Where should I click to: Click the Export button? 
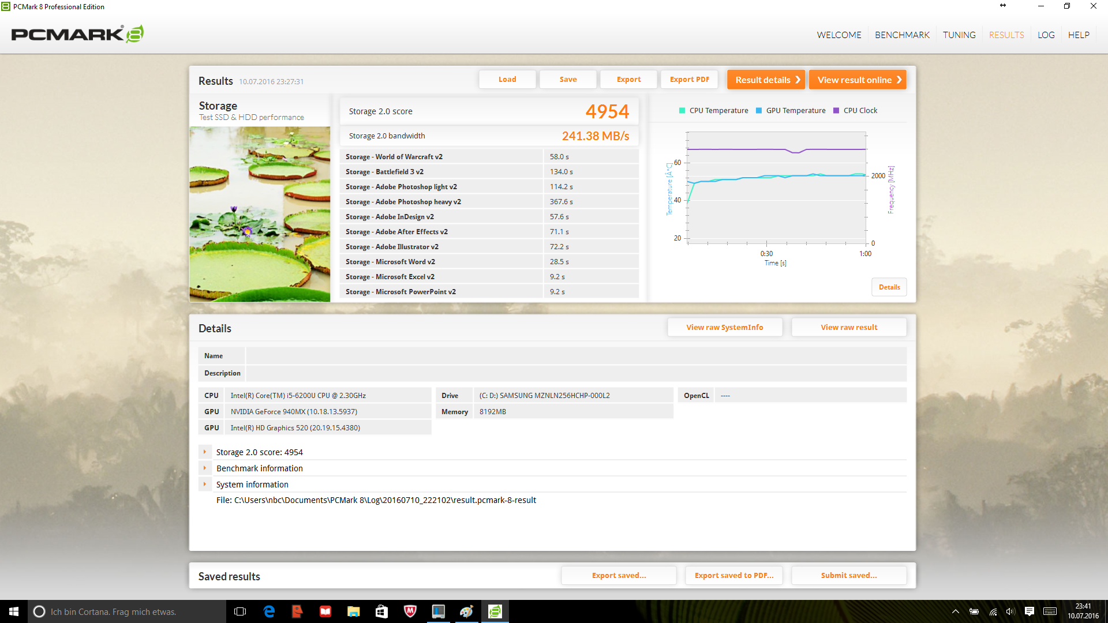point(628,80)
